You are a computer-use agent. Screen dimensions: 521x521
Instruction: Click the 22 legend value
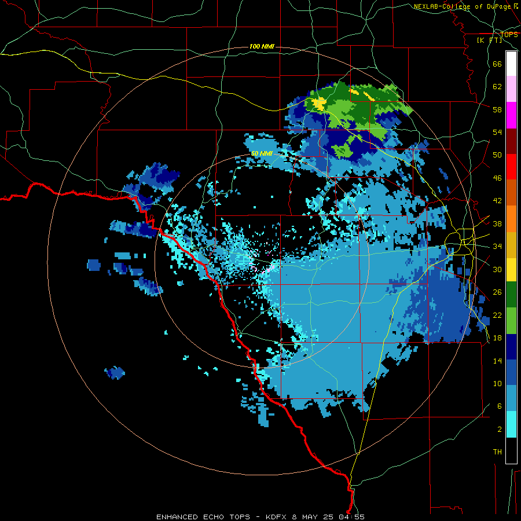[x=497, y=315]
